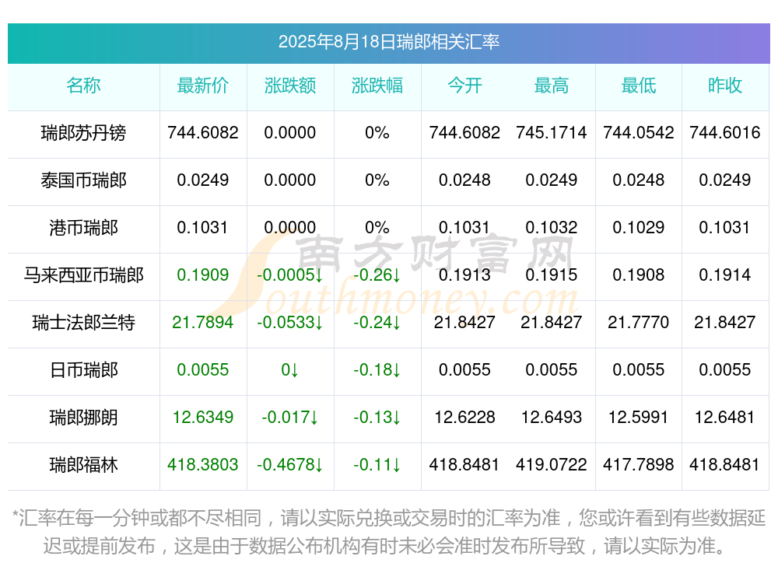Click the lowest value 417.7898
The width and height of the screenshot is (778, 570).
coord(639,465)
